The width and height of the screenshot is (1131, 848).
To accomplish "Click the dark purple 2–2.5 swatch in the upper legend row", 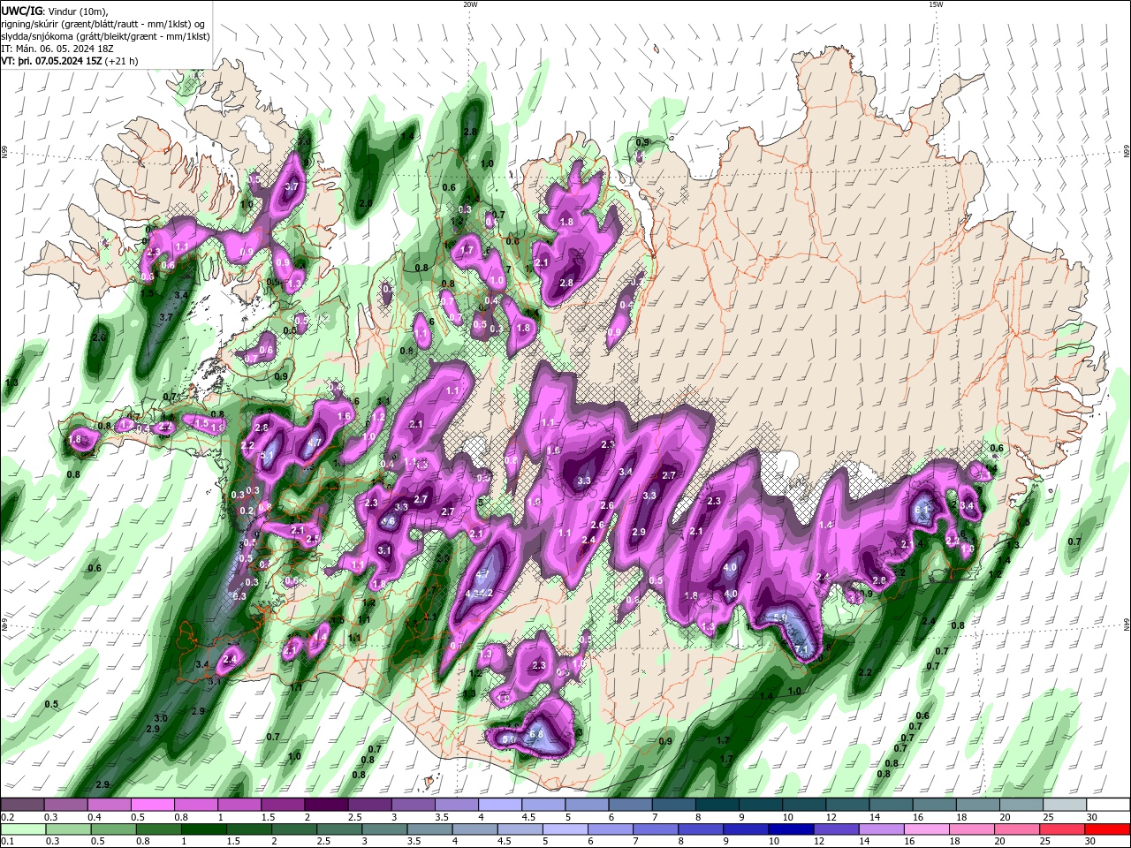I will click(326, 805).
